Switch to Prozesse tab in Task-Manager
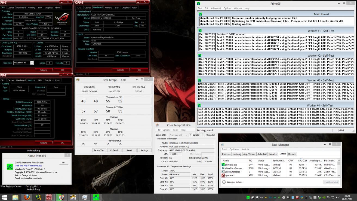Viewport: 357px width, 201px height. [x=226, y=154]
